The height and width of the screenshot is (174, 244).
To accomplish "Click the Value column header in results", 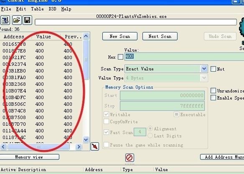I will [46, 37].
